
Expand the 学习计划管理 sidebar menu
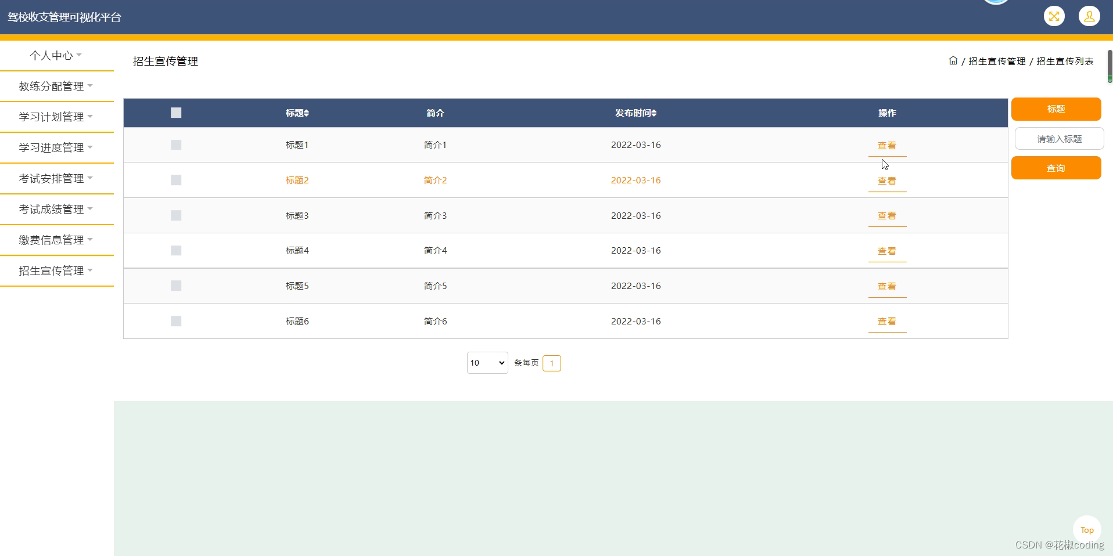[56, 117]
